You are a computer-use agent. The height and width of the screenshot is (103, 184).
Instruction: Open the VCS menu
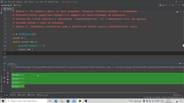[x=46, y=2]
